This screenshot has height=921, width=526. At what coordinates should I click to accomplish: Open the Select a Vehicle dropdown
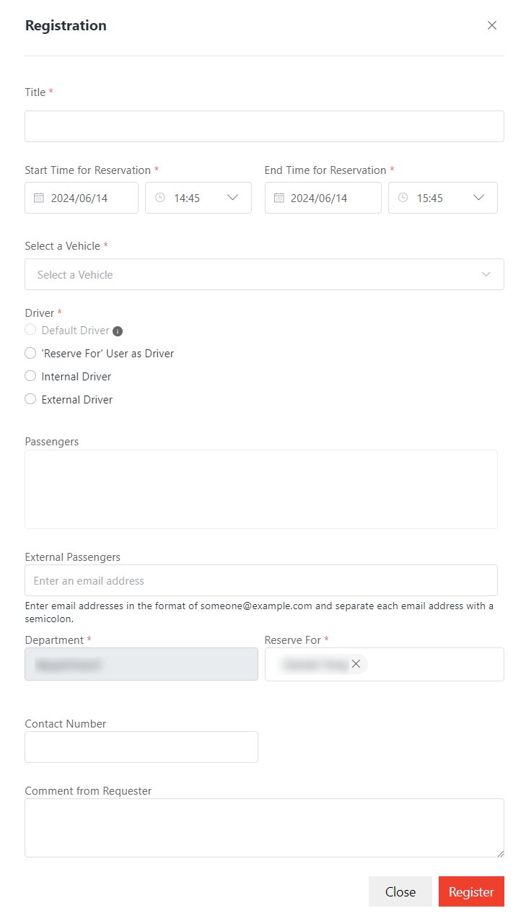[264, 274]
